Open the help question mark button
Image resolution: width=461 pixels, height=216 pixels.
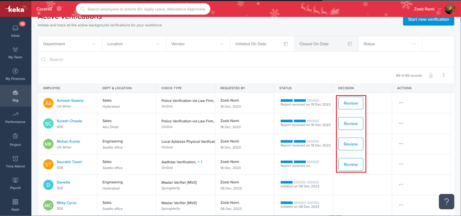click(x=446, y=202)
